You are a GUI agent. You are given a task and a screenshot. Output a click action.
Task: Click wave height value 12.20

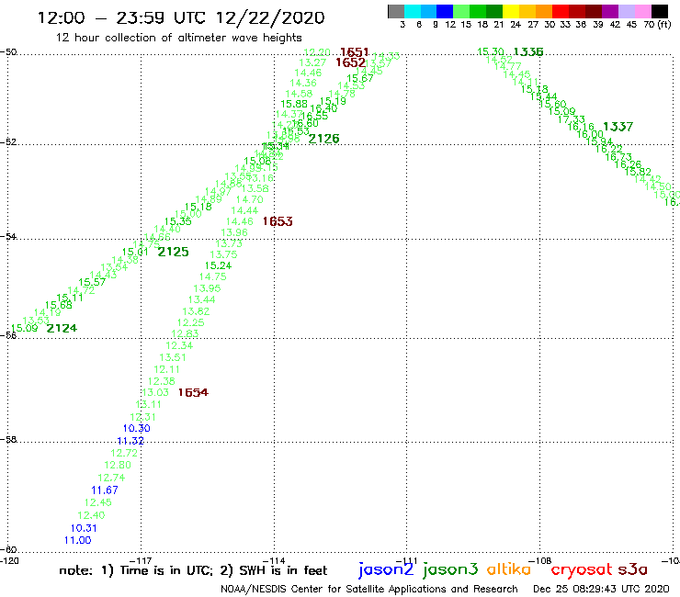click(x=317, y=52)
